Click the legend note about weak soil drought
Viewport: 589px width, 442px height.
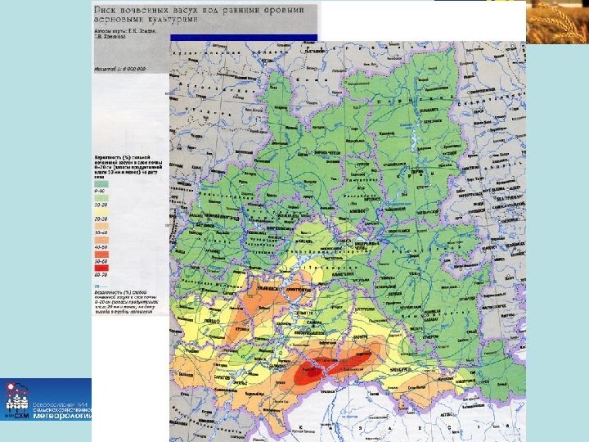coord(126,303)
